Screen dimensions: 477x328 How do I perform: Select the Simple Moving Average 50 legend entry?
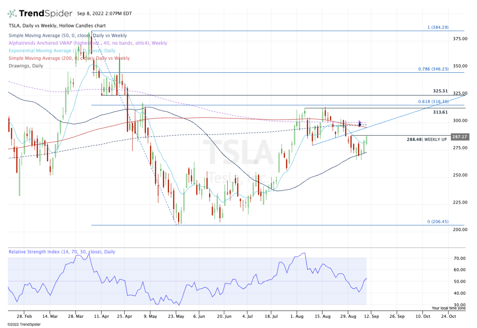pyautogui.click(x=67, y=36)
